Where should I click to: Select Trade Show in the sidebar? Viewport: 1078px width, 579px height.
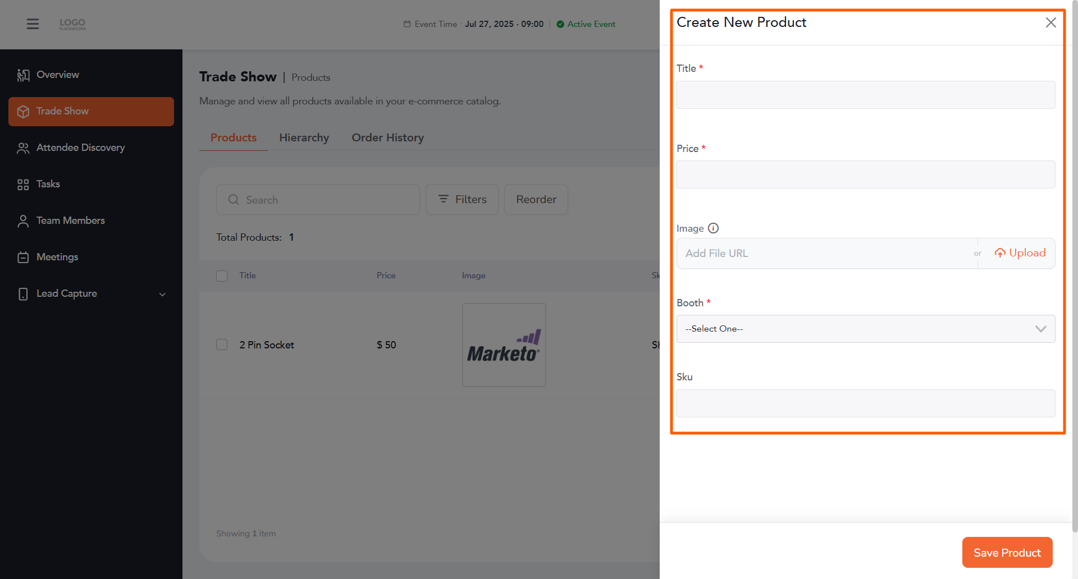coord(91,112)
